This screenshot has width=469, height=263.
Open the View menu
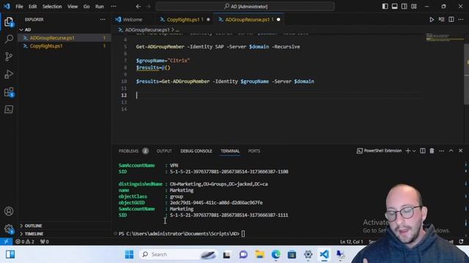pos(73,7)
